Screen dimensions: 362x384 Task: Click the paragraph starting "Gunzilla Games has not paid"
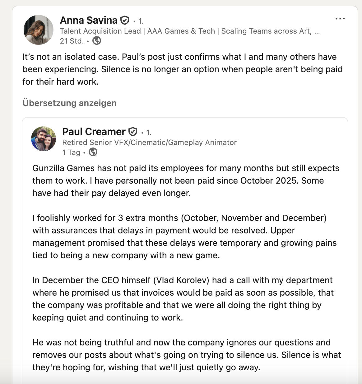pos(186,180)
